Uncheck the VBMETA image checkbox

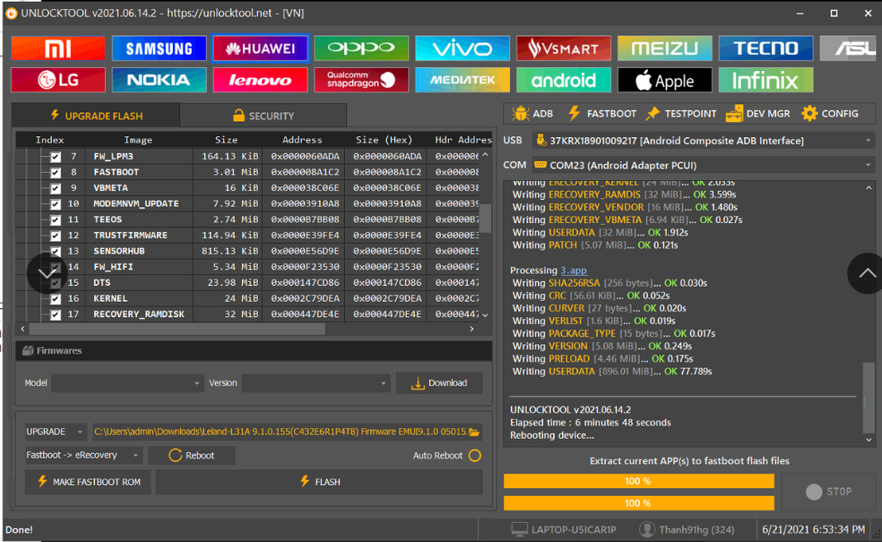coord(55,188)
